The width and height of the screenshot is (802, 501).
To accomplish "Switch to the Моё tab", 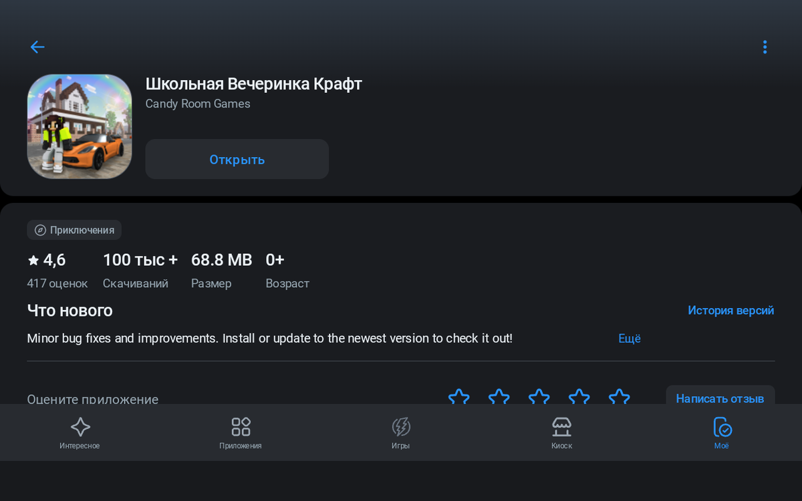I will coord(722,433).
